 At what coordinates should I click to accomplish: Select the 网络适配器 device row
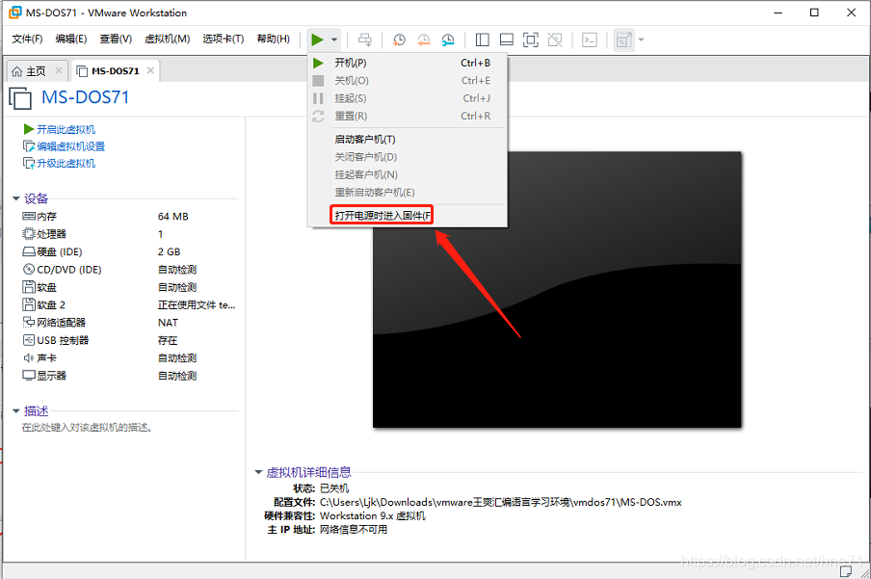(129, 323)
